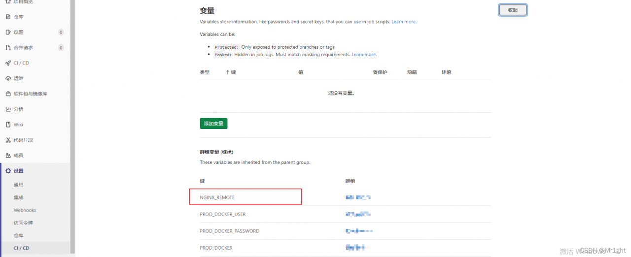Open group link for PROD_DOCKER row
The image size is (631, 257).
point(357,248)
